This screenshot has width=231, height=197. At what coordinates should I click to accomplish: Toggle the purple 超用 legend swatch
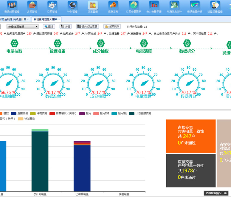point(82,114)
